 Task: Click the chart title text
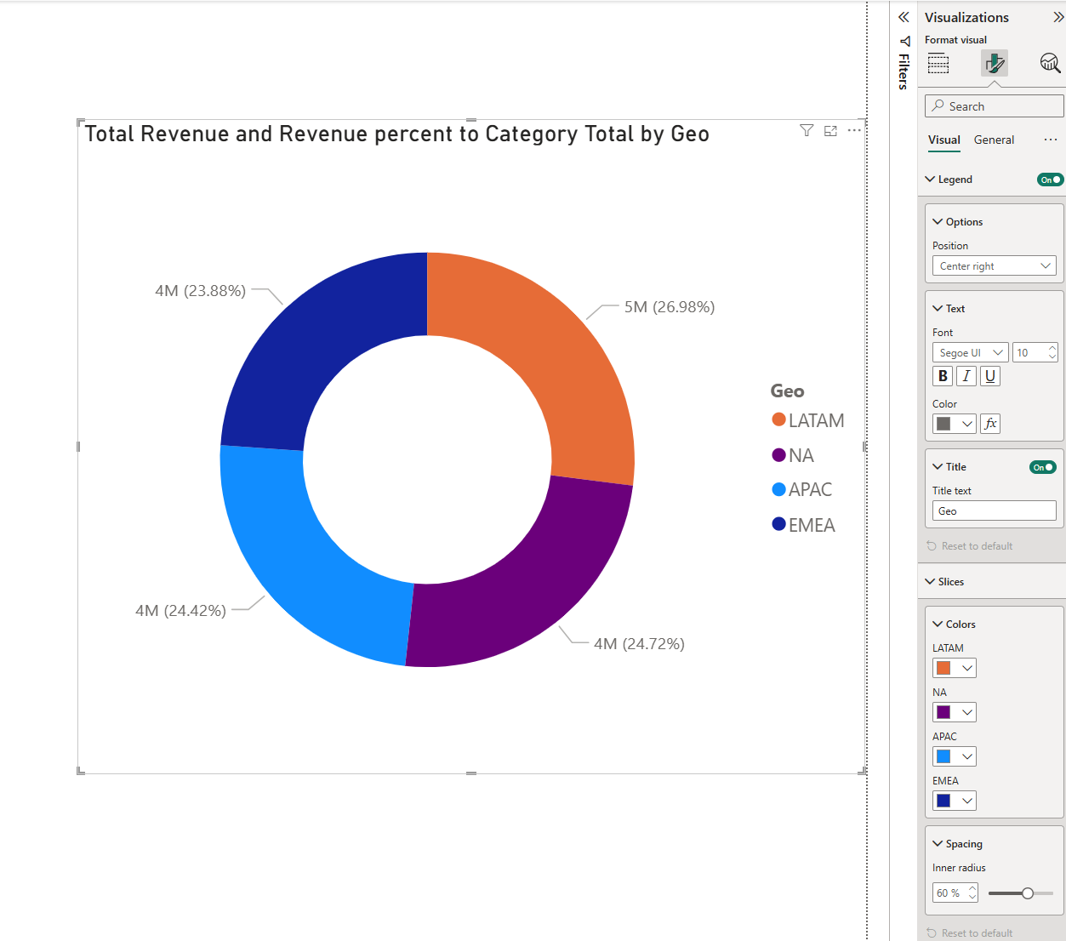point(397,134)
